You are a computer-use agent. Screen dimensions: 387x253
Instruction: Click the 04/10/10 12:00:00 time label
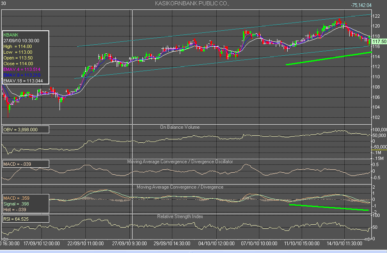click(x=216, y=244)
